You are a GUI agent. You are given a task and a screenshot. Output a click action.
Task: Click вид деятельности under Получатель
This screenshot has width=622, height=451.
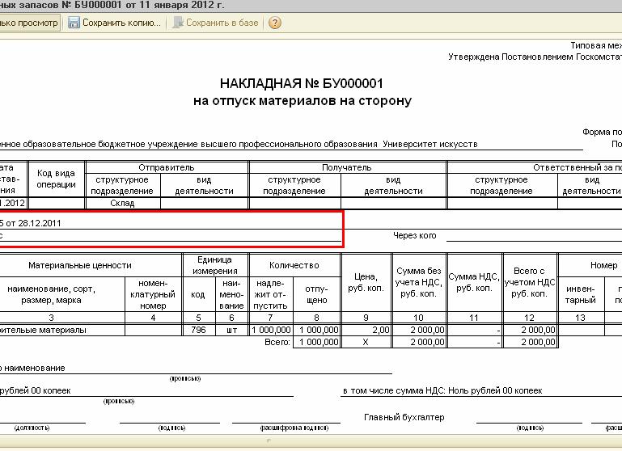393,185
